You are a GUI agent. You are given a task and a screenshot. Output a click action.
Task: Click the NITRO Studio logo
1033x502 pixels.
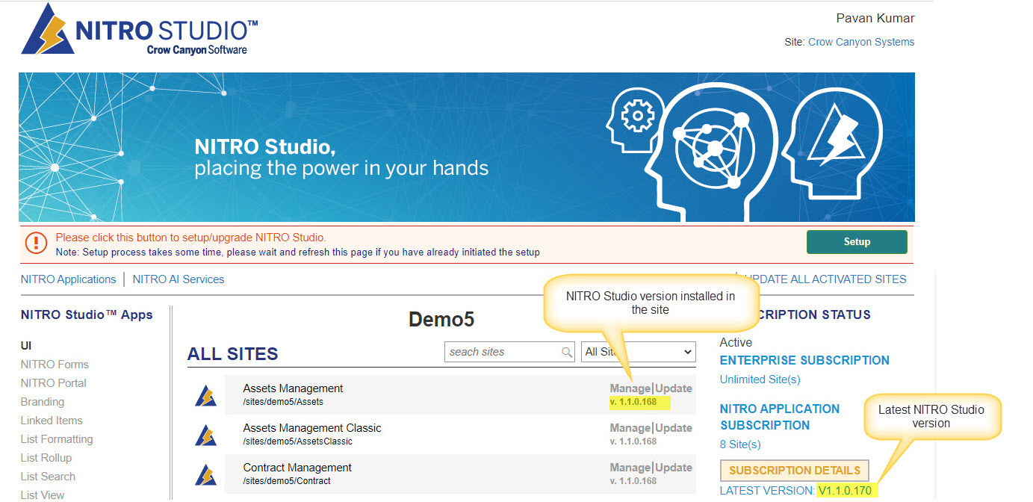140,31
